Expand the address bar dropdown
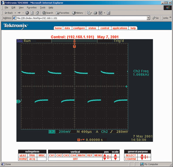This screenshot has height=167, width=173. pos(148,18)
